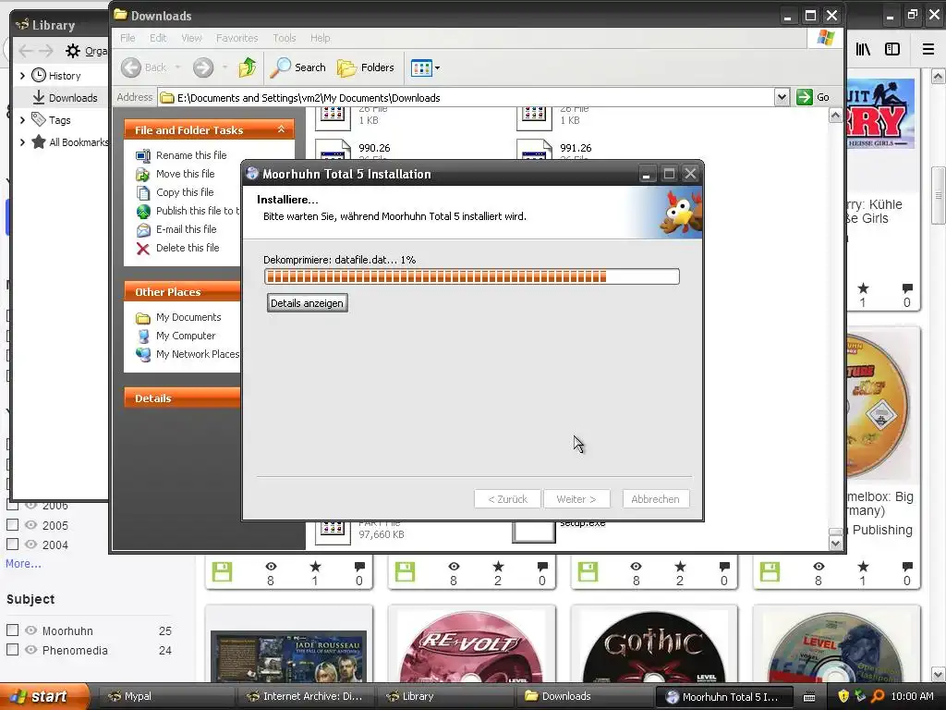The width and height of the screenshot is (946, 710).
Task: Click the green Go arrow button
Action: [x=805, y=97]
